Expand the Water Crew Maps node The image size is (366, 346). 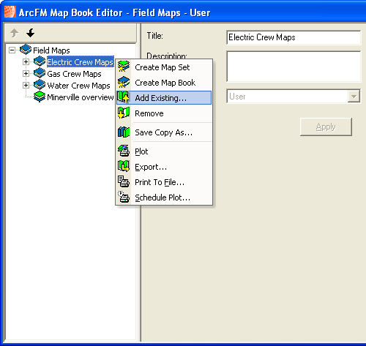click(x=26, y=86)
